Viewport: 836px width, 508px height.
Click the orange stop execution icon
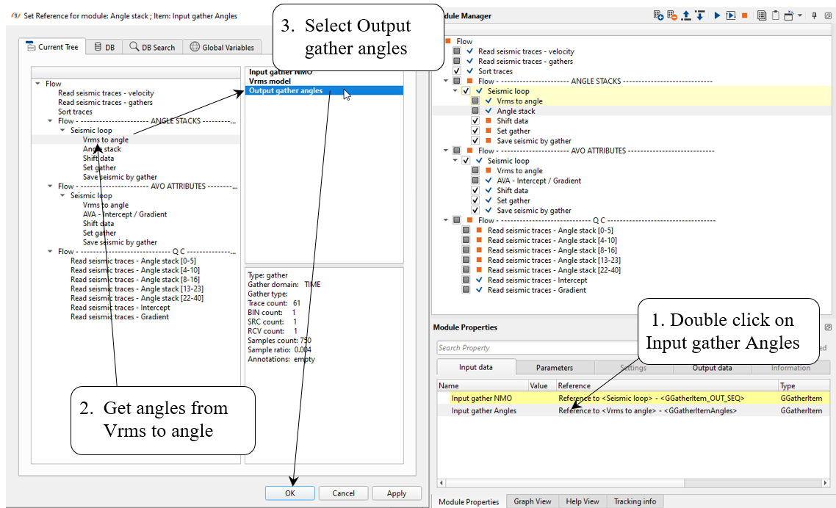[x=744, y=15]
